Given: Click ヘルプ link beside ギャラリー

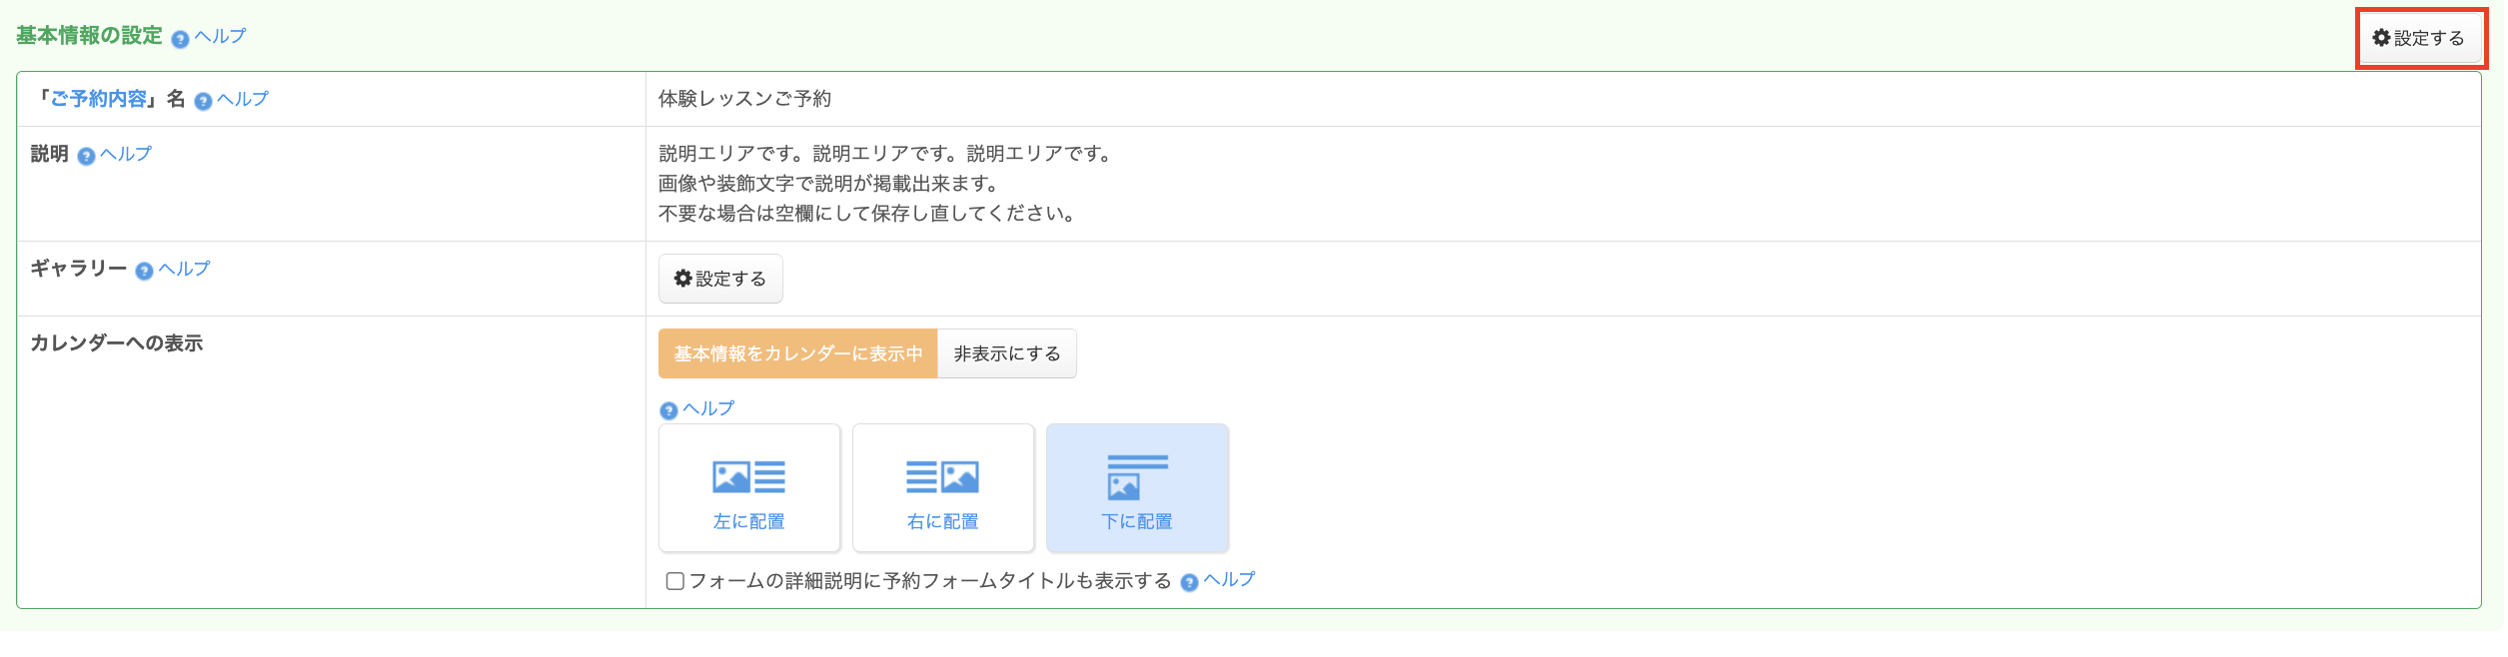Looking at the screenshot, I should [x=184, y=269].
